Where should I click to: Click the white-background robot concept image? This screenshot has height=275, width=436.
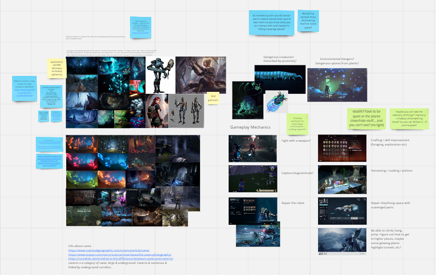pyautogui.click(x=160, y=75)
